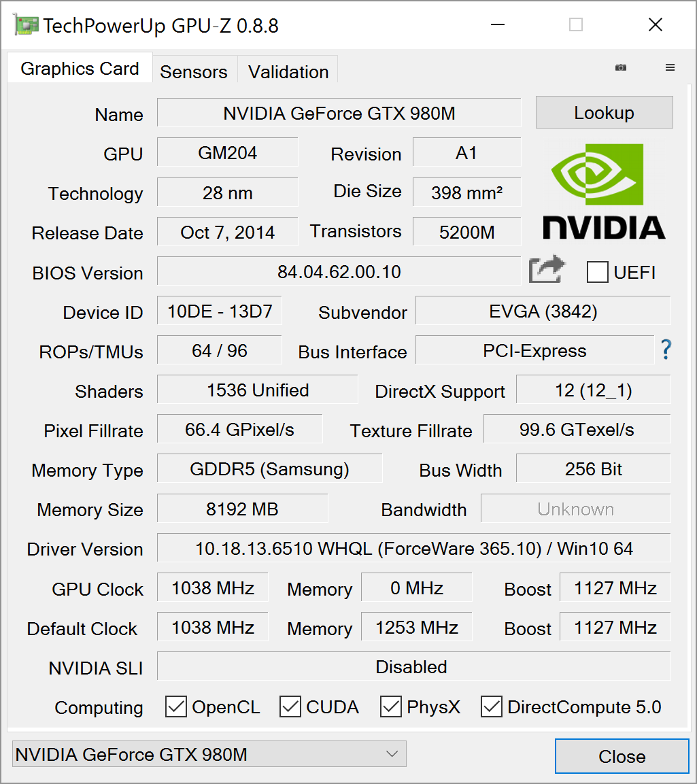Click the Bus Interface question mark
Image resolution: width=697 pixels, height=784 pixels.
(x=666, y=350)
